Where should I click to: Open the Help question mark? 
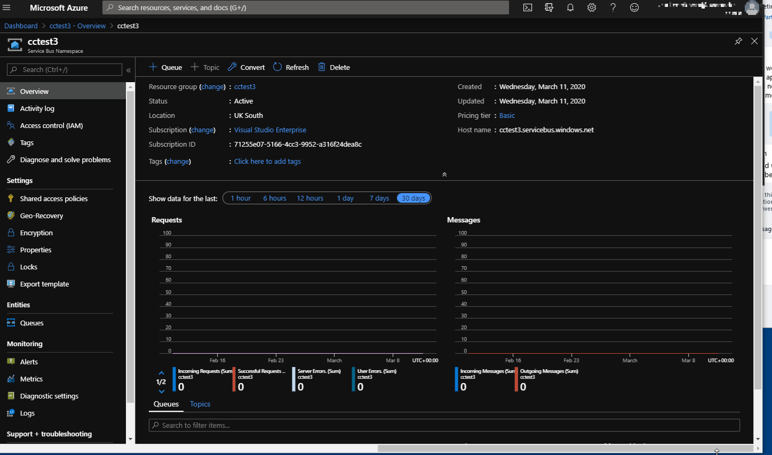(x=613, y=7)
